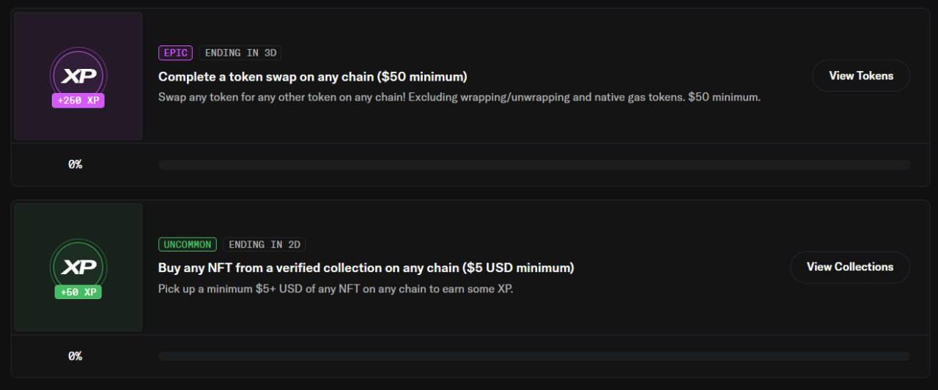The height and width of the screenshot is (390, 938).
Task: Click the NFT purchase quest progress bar
Action: 534,356
